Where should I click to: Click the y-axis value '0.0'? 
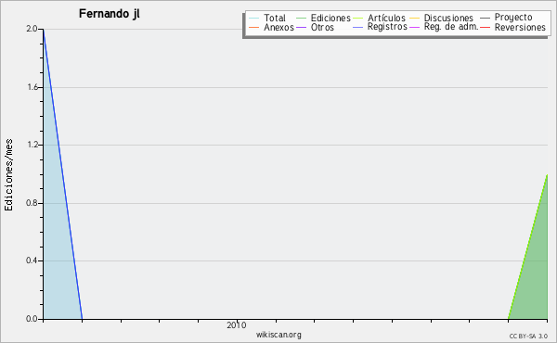pyautogui.click(x=32, y=319)
